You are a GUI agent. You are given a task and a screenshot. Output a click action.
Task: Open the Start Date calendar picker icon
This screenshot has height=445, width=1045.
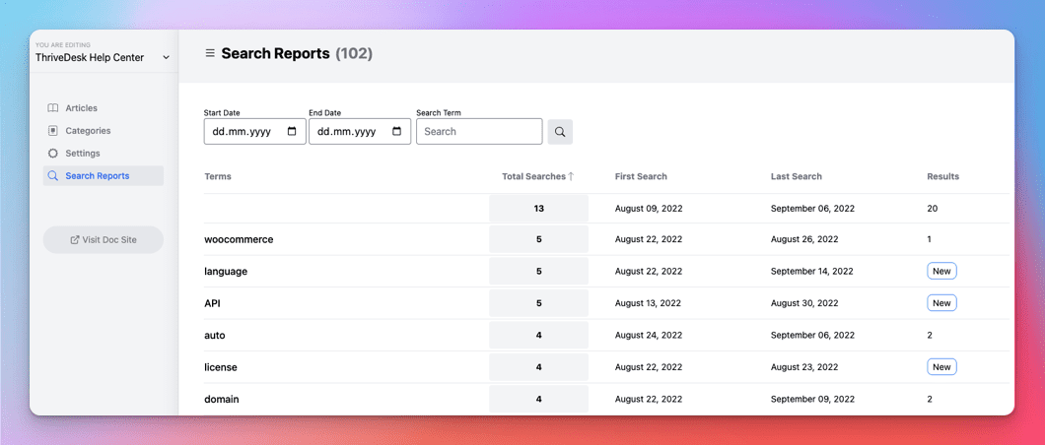(292, 132)
